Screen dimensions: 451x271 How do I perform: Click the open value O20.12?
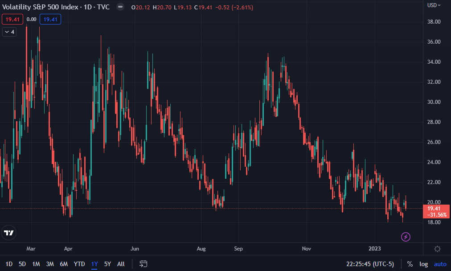coord(141,7)
